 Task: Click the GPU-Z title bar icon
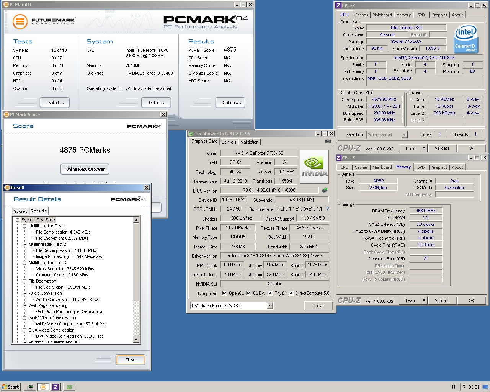coord(191,134)
